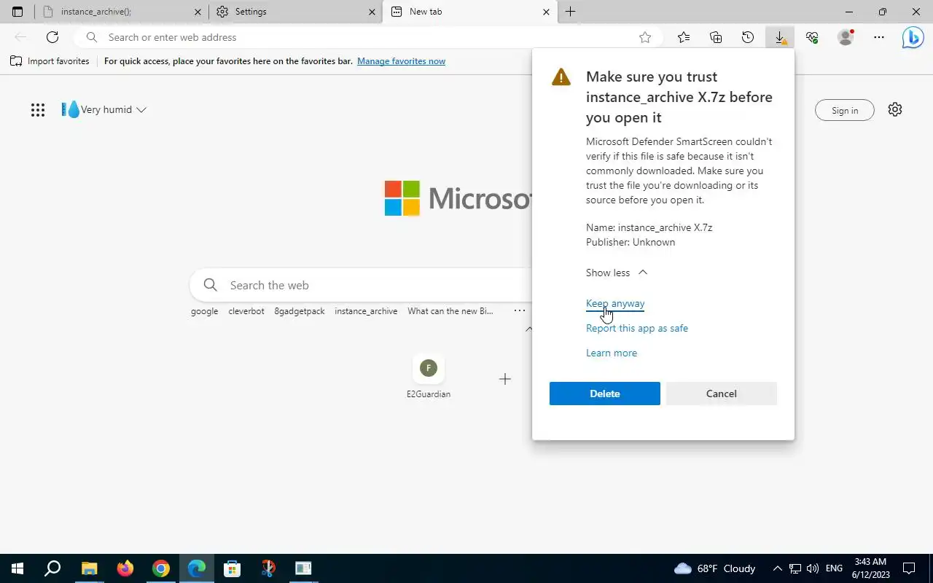
Task: Click Keep anyway link
Action: click(x=615, y=303)
